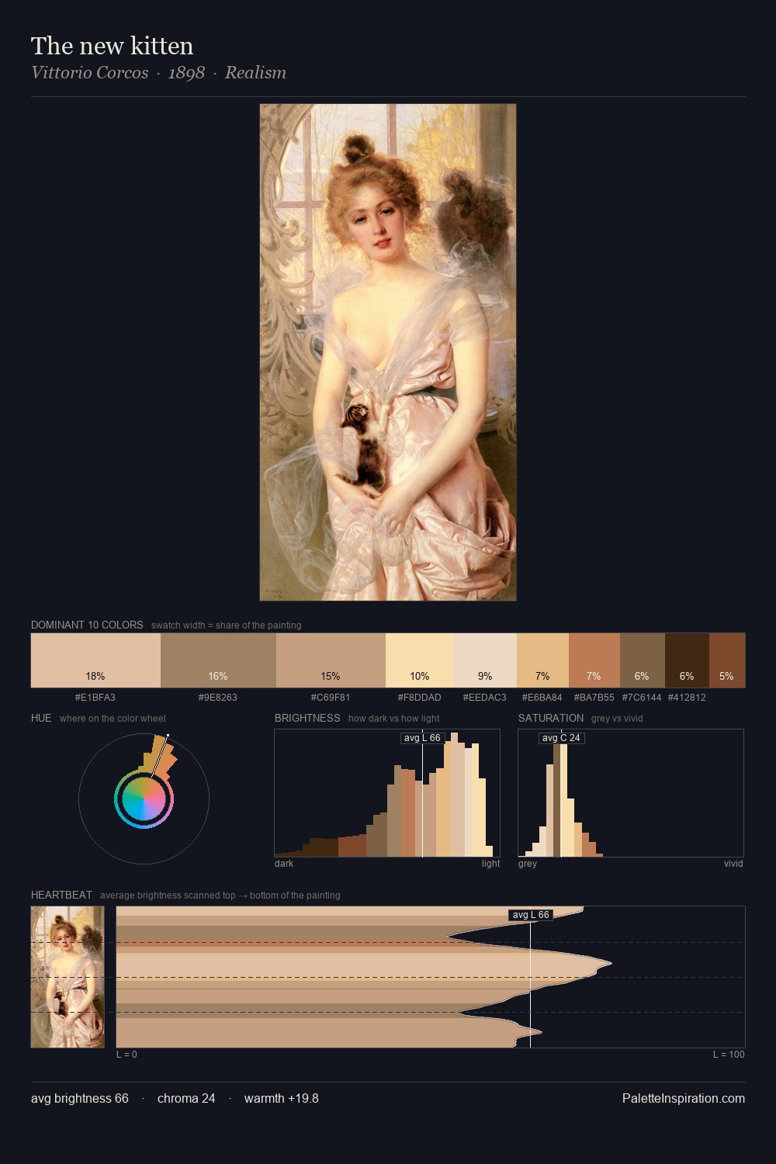Viewport: 776px width, 1164px height.
Task: Select the 18% swatch colored #E1BFA3
Action: click(x=95, y=660)
